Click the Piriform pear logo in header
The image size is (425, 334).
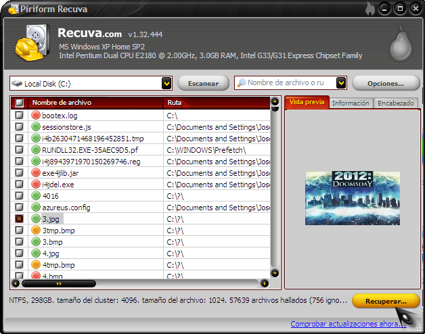tap(401, 43)
